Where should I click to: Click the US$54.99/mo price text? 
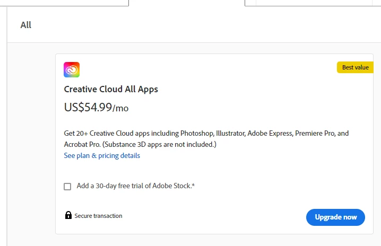pos(96,107)
